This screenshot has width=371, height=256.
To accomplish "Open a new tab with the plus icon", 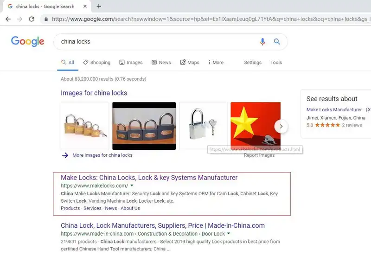I will pos(99,6).
